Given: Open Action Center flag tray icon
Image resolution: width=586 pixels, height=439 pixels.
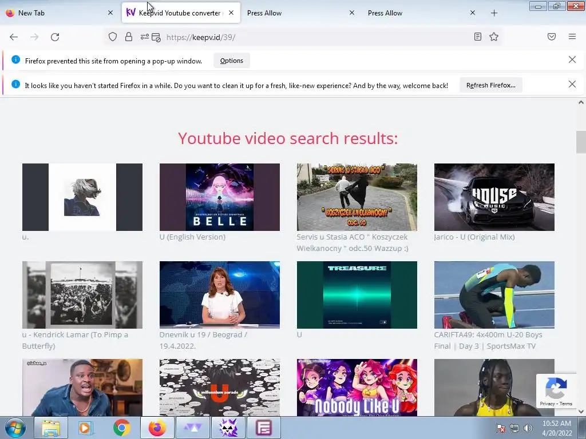Looking at the screenshot, I should point(501,428).
